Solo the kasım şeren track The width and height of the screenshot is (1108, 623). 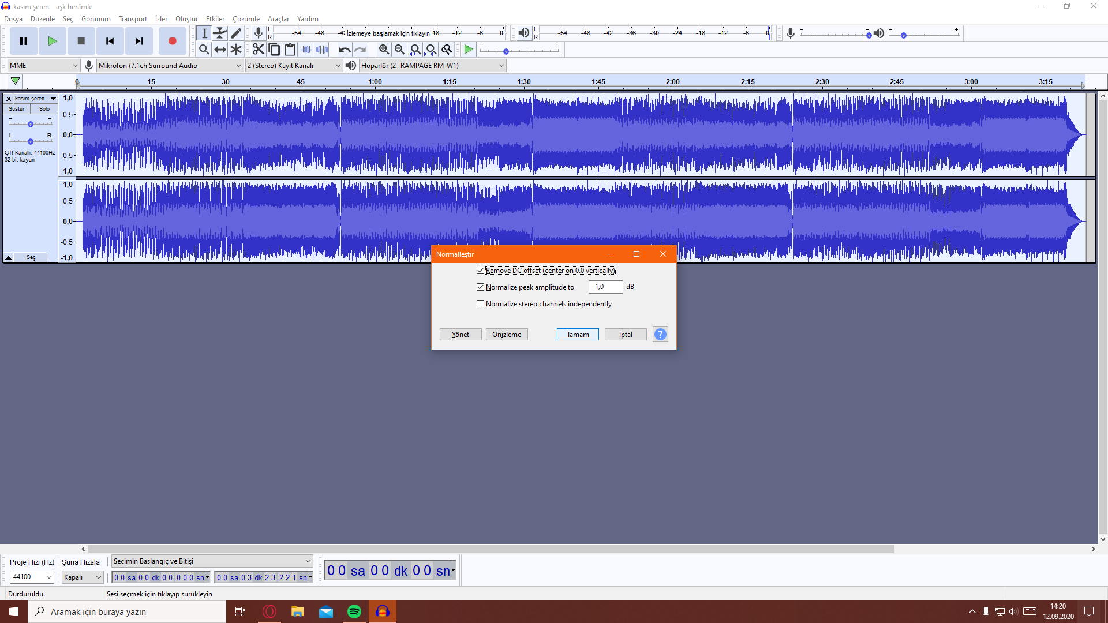pyautogui.click(x=44, y=109)
